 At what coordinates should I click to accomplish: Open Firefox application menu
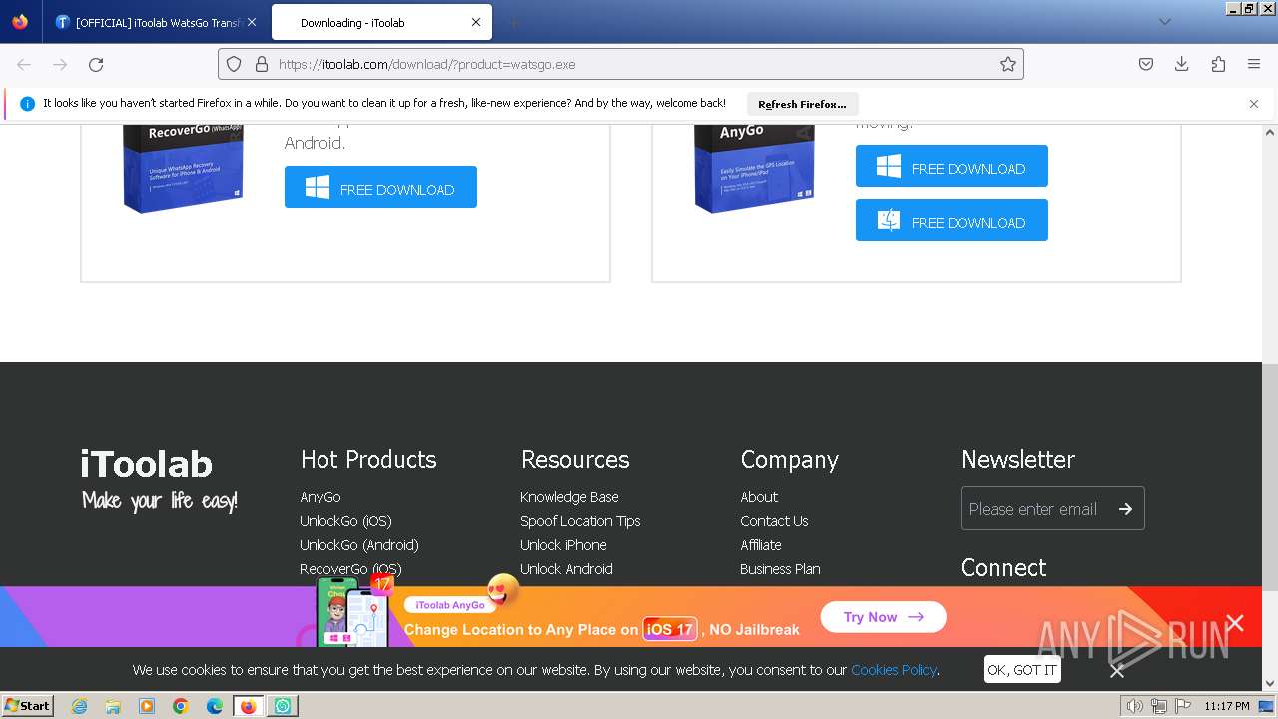[1254, 64]
